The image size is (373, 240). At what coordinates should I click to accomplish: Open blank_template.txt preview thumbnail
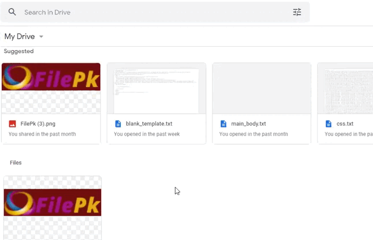(x=156, y=88)
